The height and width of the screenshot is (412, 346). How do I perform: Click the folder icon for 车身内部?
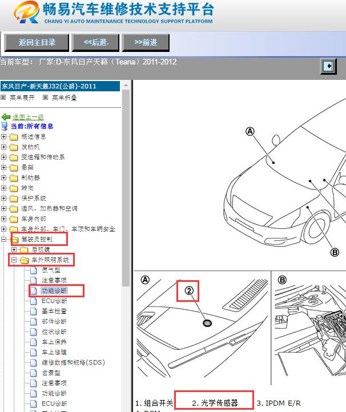[14, 219]
